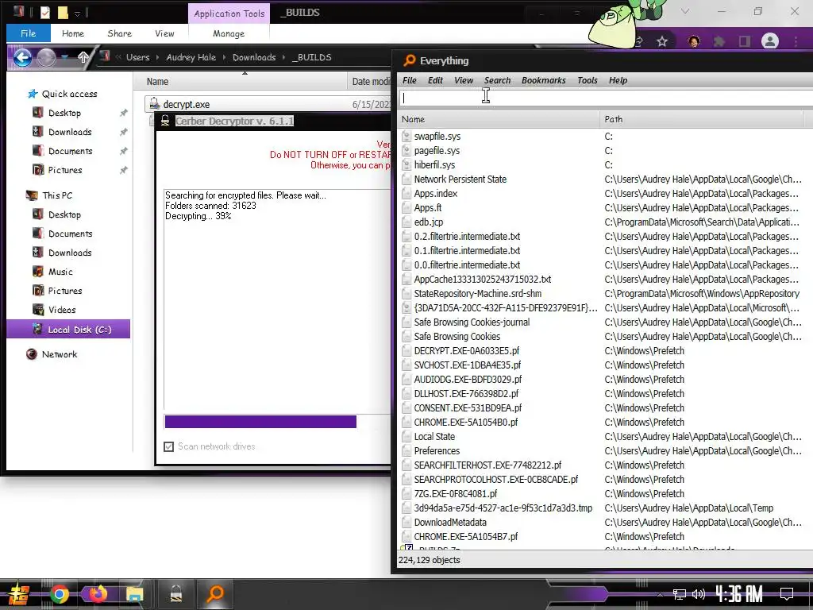Focus the Everything search box
The image size is (813, 610).
pyautogui.click(x=606, y=98)
